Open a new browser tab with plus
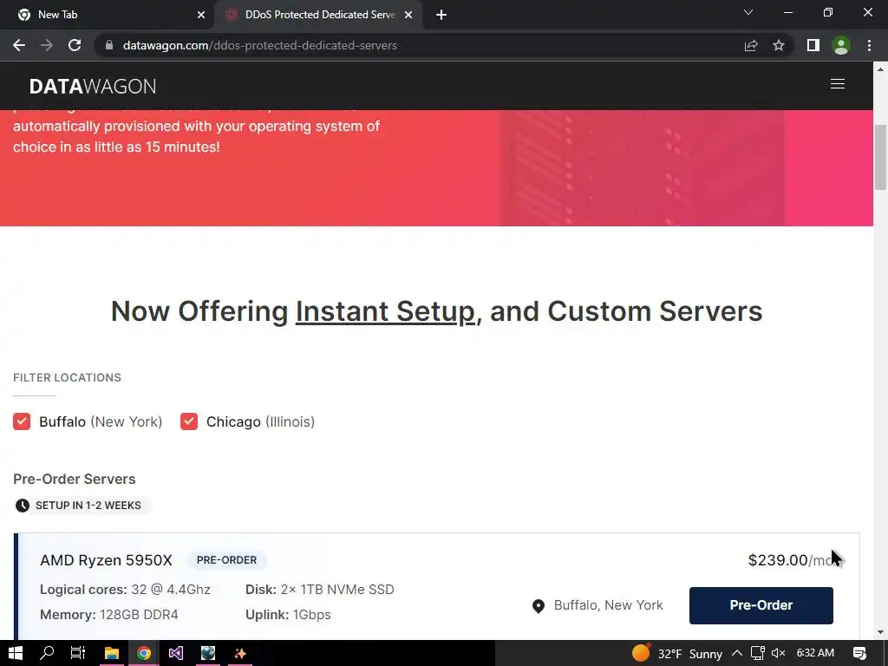The height and width of the screenshot is (666, 888). click(441, 15)
